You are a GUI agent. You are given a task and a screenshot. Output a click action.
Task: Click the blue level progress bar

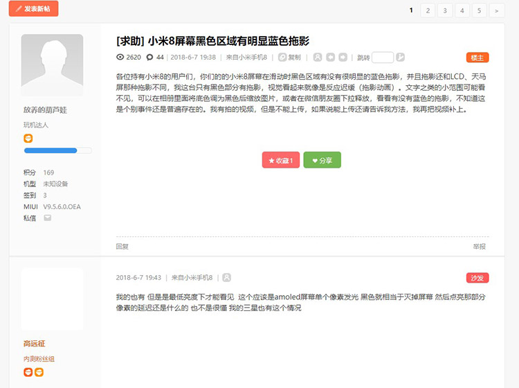[x=58, y=150]
